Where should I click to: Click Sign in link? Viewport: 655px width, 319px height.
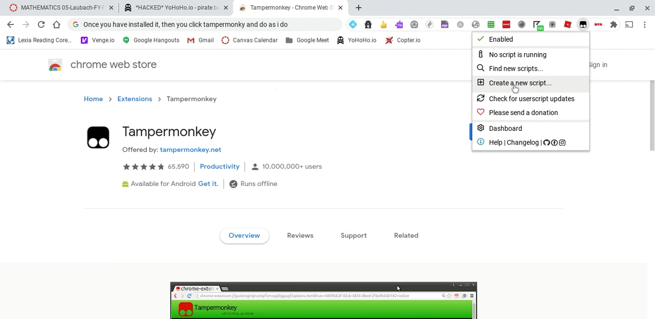[x=598, y=65]
